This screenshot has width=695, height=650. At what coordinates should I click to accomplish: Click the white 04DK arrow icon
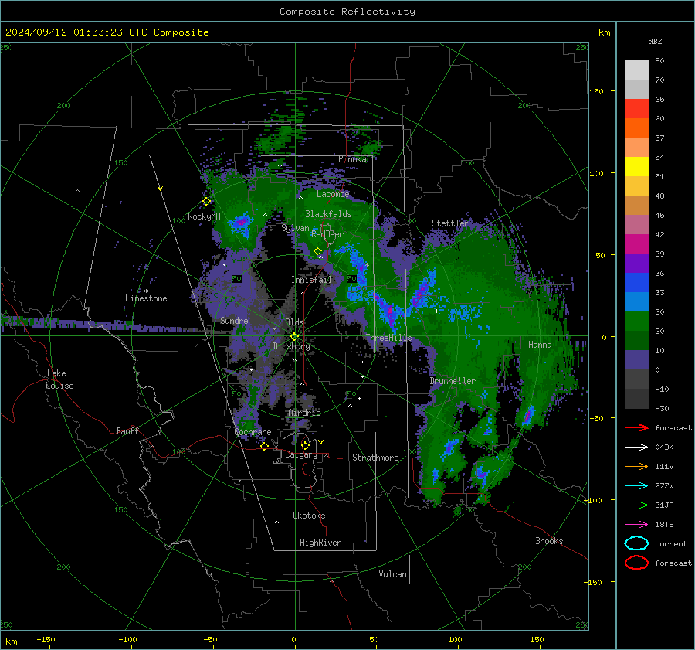(636, 448)
